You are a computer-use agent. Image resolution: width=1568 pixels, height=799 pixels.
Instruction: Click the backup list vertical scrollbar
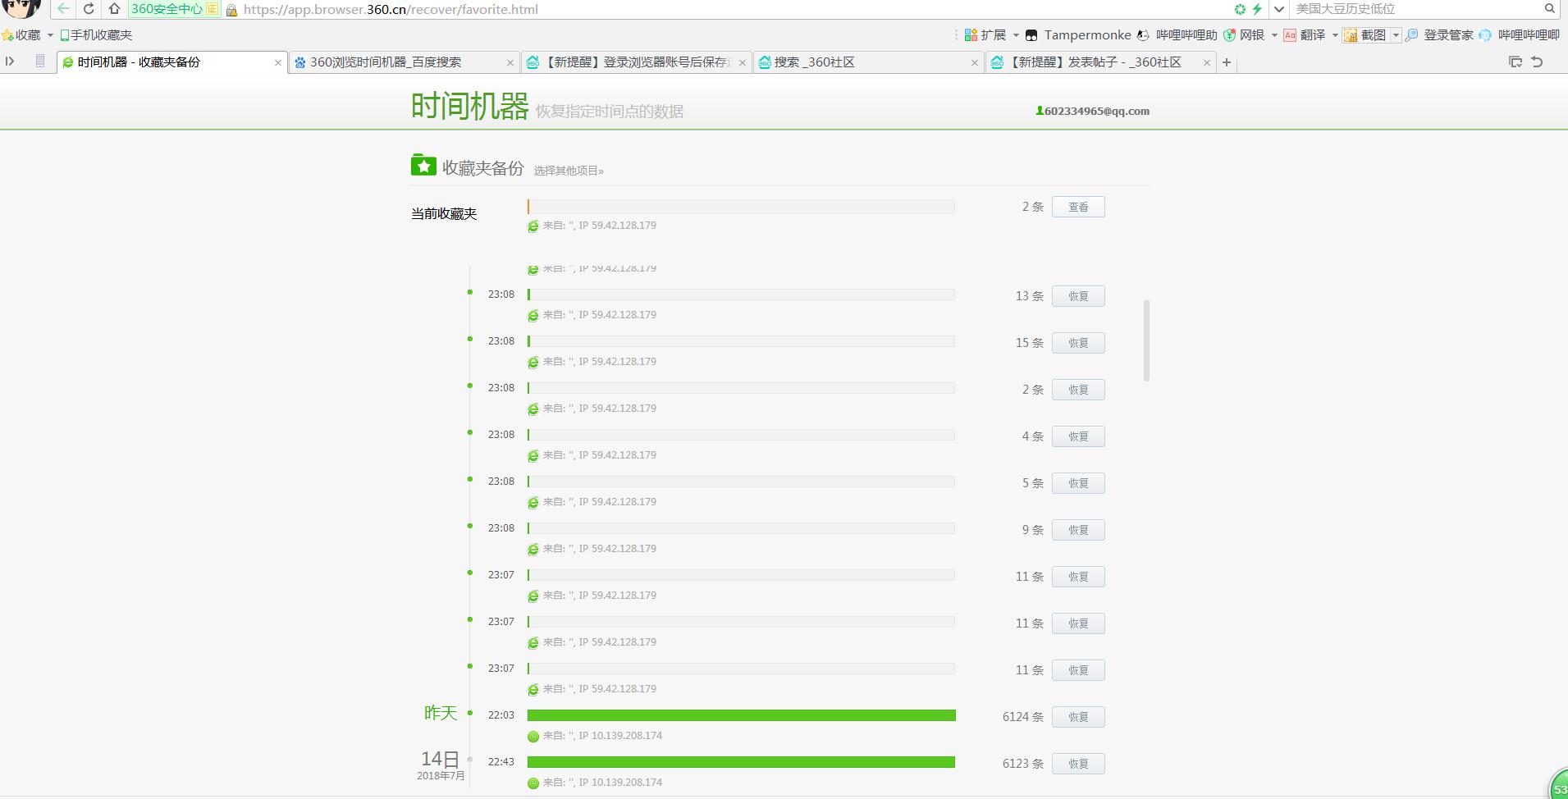tap(1146, 340)
